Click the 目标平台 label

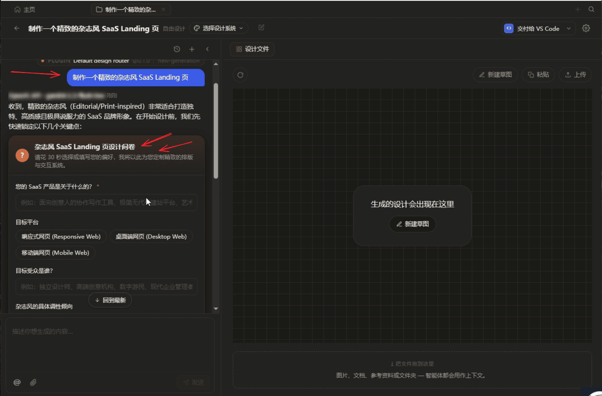[27, 222]
